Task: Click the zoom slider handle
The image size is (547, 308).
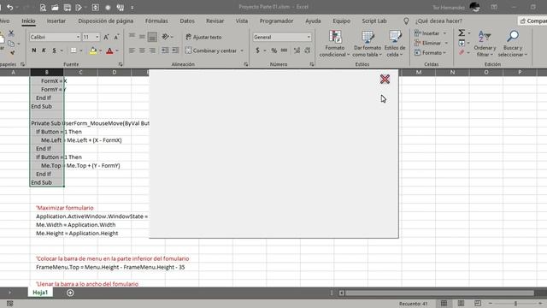Action: 515,304
